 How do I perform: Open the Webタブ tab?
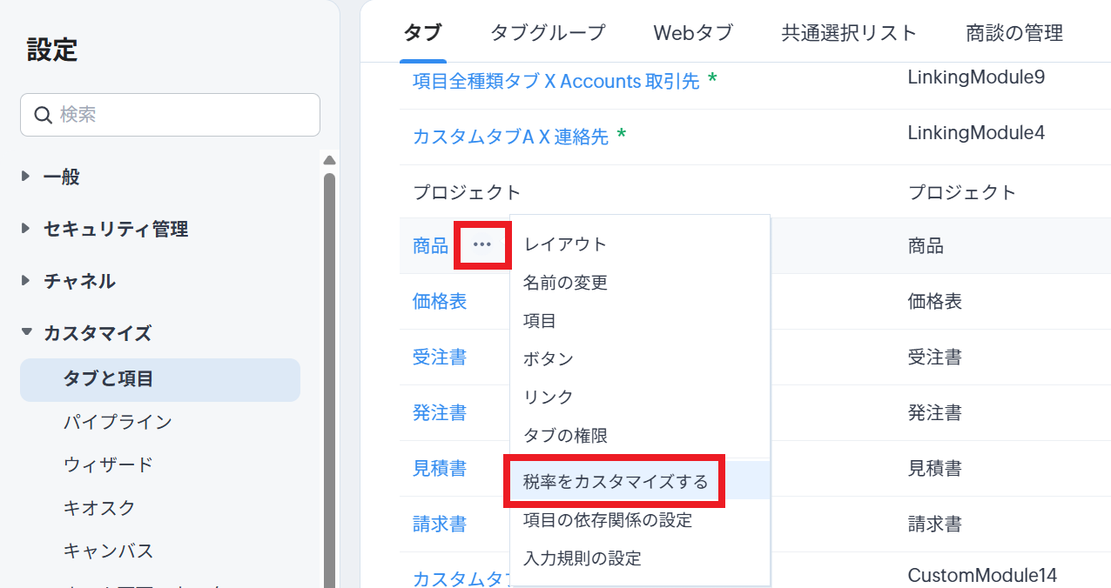pyautogui.click(x=693, y=33)
